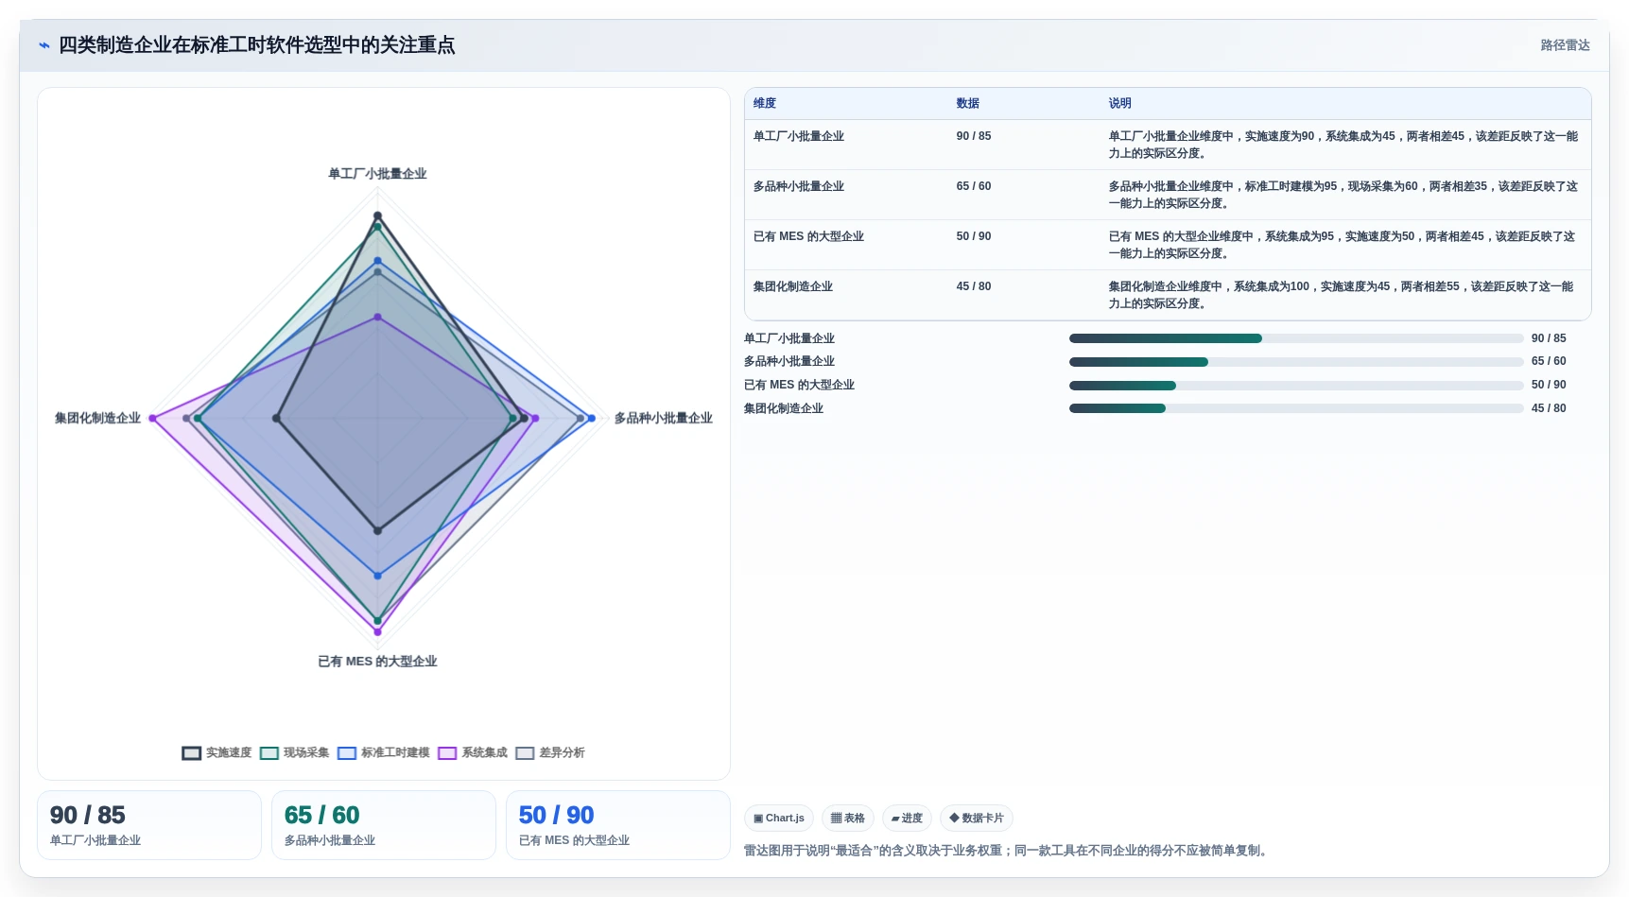Click the 路径雷达 label in header
This screenshot has height=897, width=1629.
pyautogui.click(x=1565, y=45)
